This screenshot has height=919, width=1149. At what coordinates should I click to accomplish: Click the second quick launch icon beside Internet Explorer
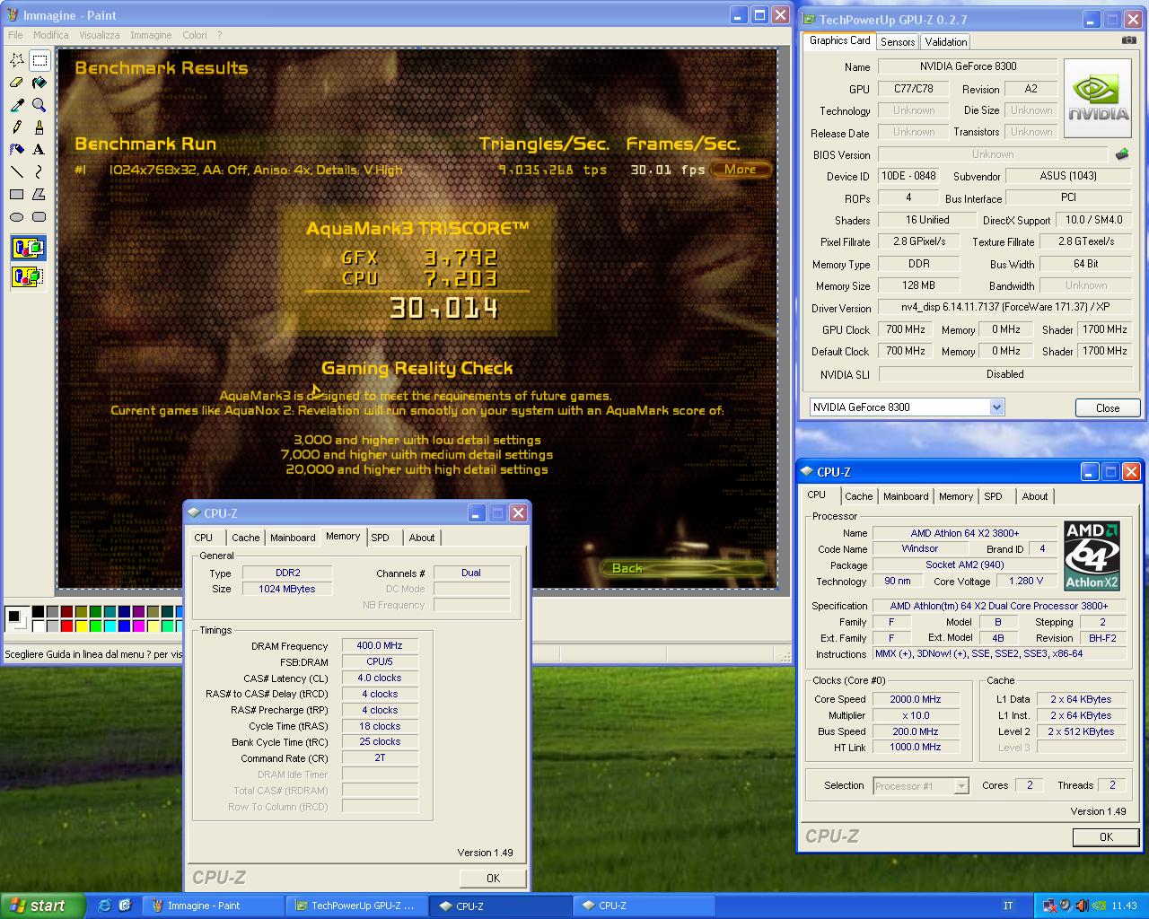[125, 906]
